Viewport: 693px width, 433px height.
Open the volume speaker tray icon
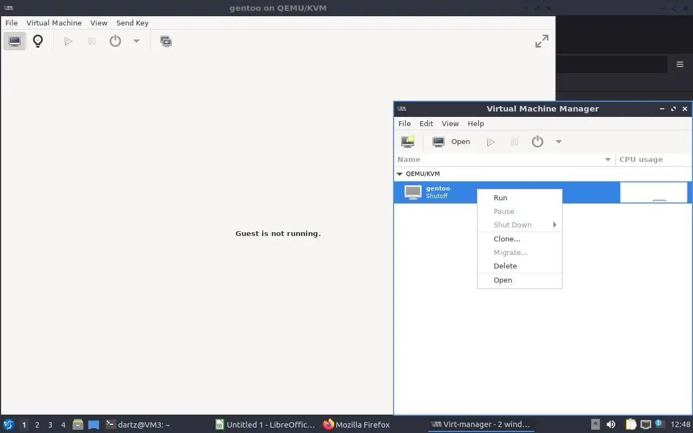[611, 424]
